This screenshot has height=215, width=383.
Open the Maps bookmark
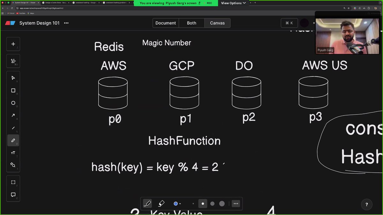tap(31, 13)
